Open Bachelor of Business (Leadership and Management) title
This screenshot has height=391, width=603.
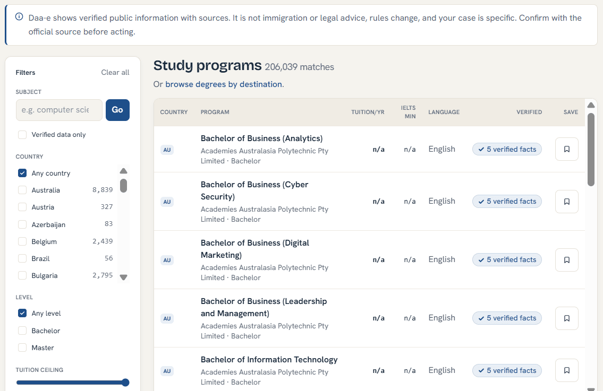[264, 307]
